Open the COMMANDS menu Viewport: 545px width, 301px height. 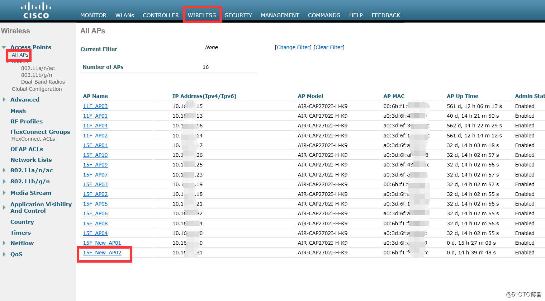(x=324, y=15)
